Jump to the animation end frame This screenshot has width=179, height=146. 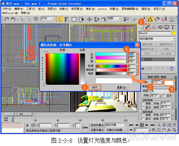(153, 125)
